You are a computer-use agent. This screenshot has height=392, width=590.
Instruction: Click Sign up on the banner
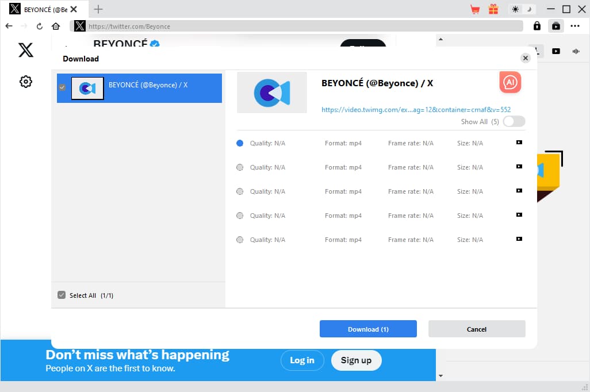click(357, 360)
